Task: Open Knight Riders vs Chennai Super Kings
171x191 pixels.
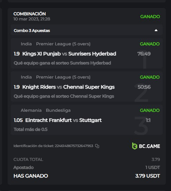Action: pyautogui.click(x=68, y=87)
